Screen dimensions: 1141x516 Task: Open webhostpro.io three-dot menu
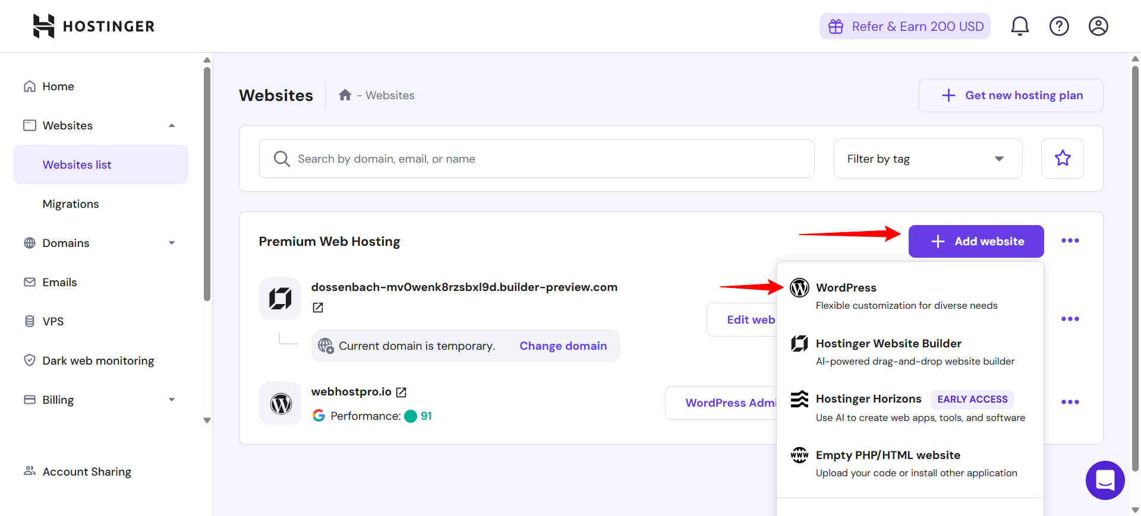point(1070,402)
